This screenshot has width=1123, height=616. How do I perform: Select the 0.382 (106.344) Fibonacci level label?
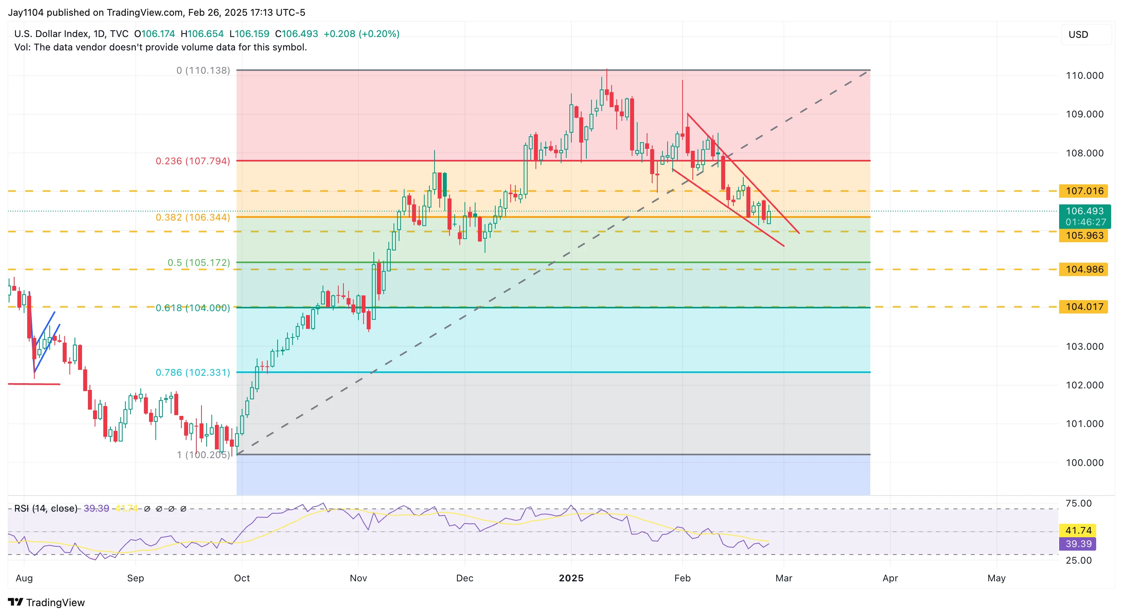click(193, 217)
